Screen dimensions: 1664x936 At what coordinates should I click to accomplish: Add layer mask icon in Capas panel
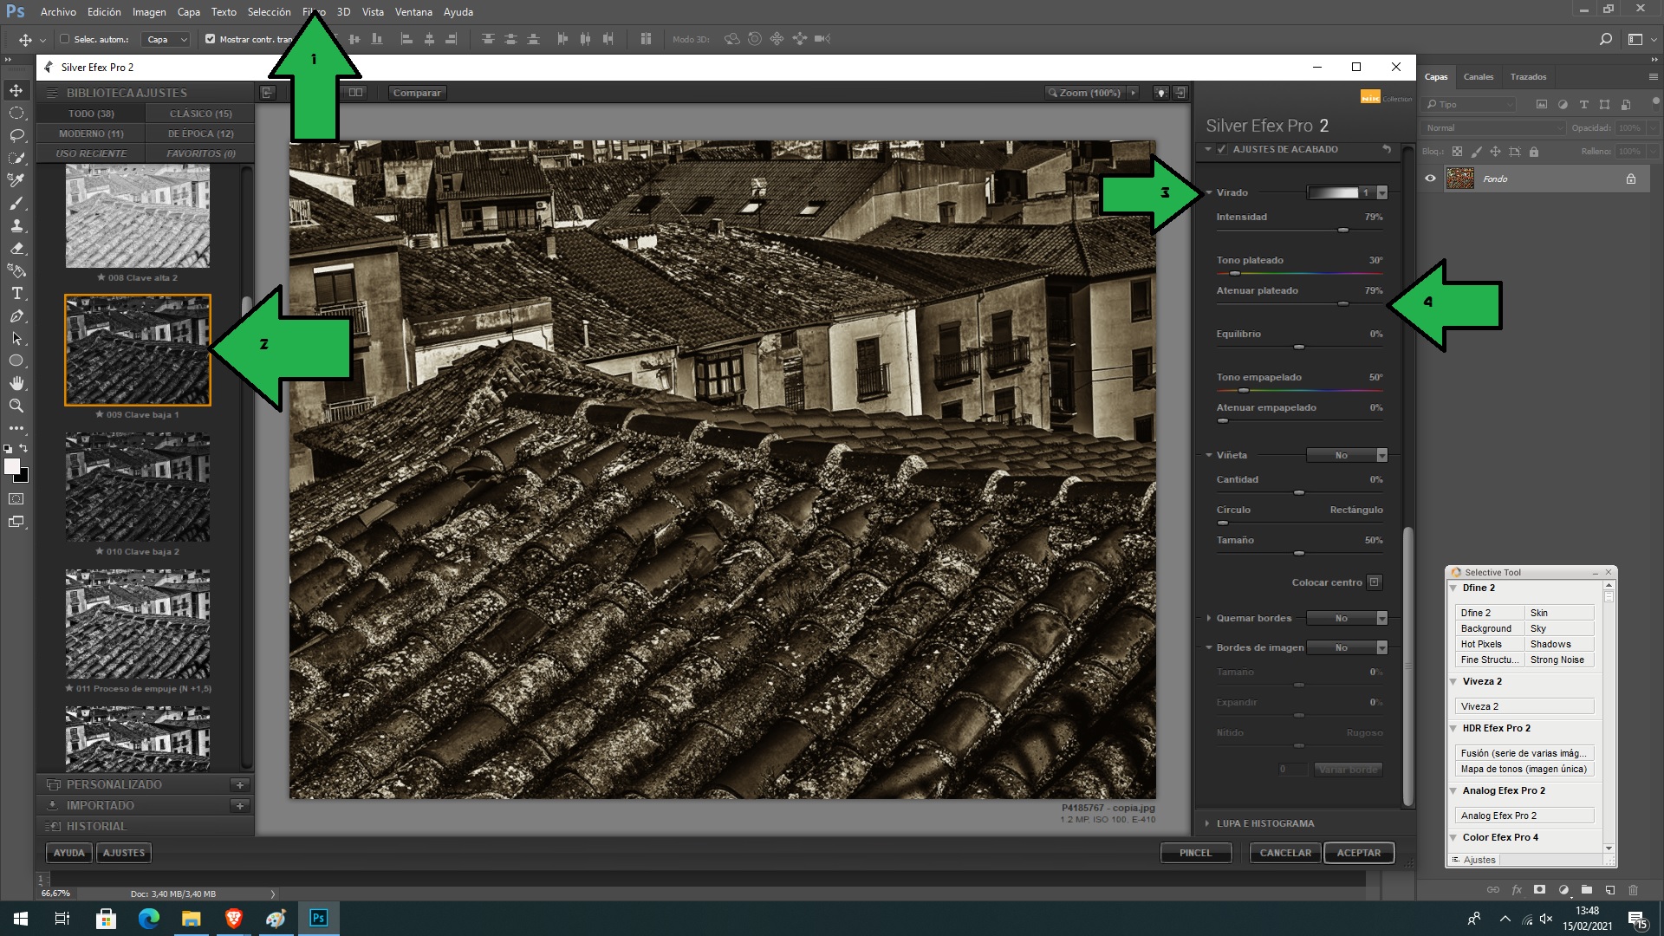coord(1539,889)
